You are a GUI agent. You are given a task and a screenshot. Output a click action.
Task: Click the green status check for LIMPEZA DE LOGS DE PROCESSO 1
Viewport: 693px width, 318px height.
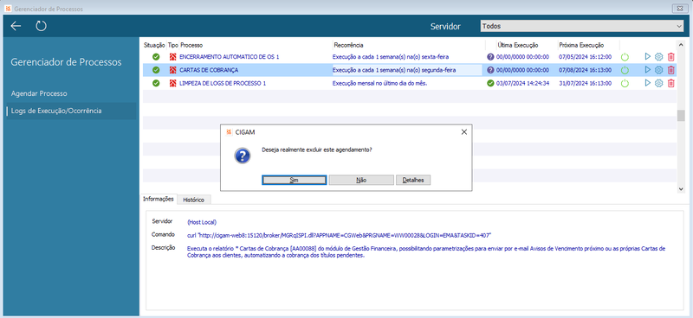(x=156, y=83)
